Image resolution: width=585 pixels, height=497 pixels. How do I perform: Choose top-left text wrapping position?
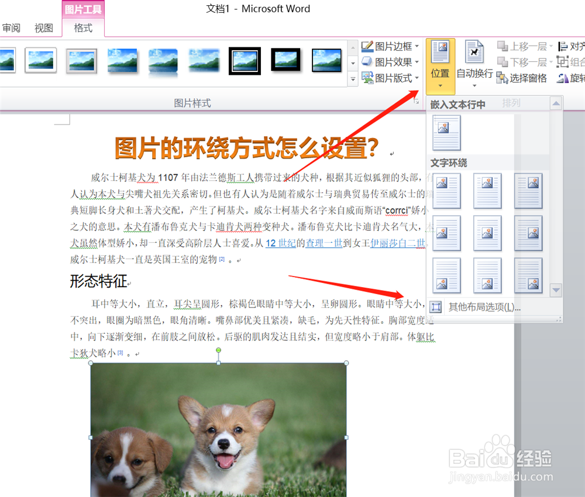point(446,191)
